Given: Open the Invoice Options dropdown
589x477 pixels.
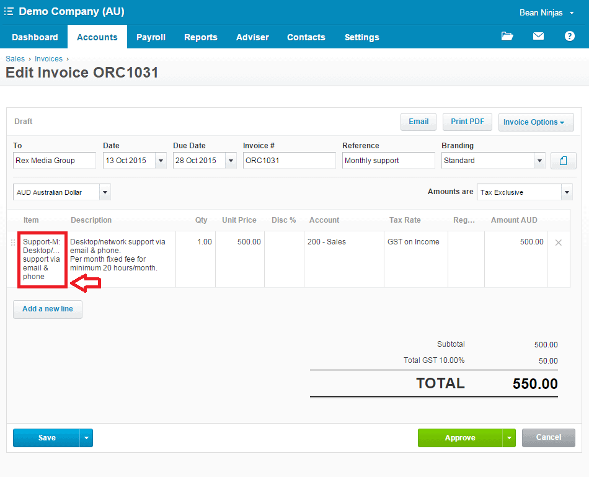Looking at the screenshot, I should pyautogui.click(x=536, y=122).
